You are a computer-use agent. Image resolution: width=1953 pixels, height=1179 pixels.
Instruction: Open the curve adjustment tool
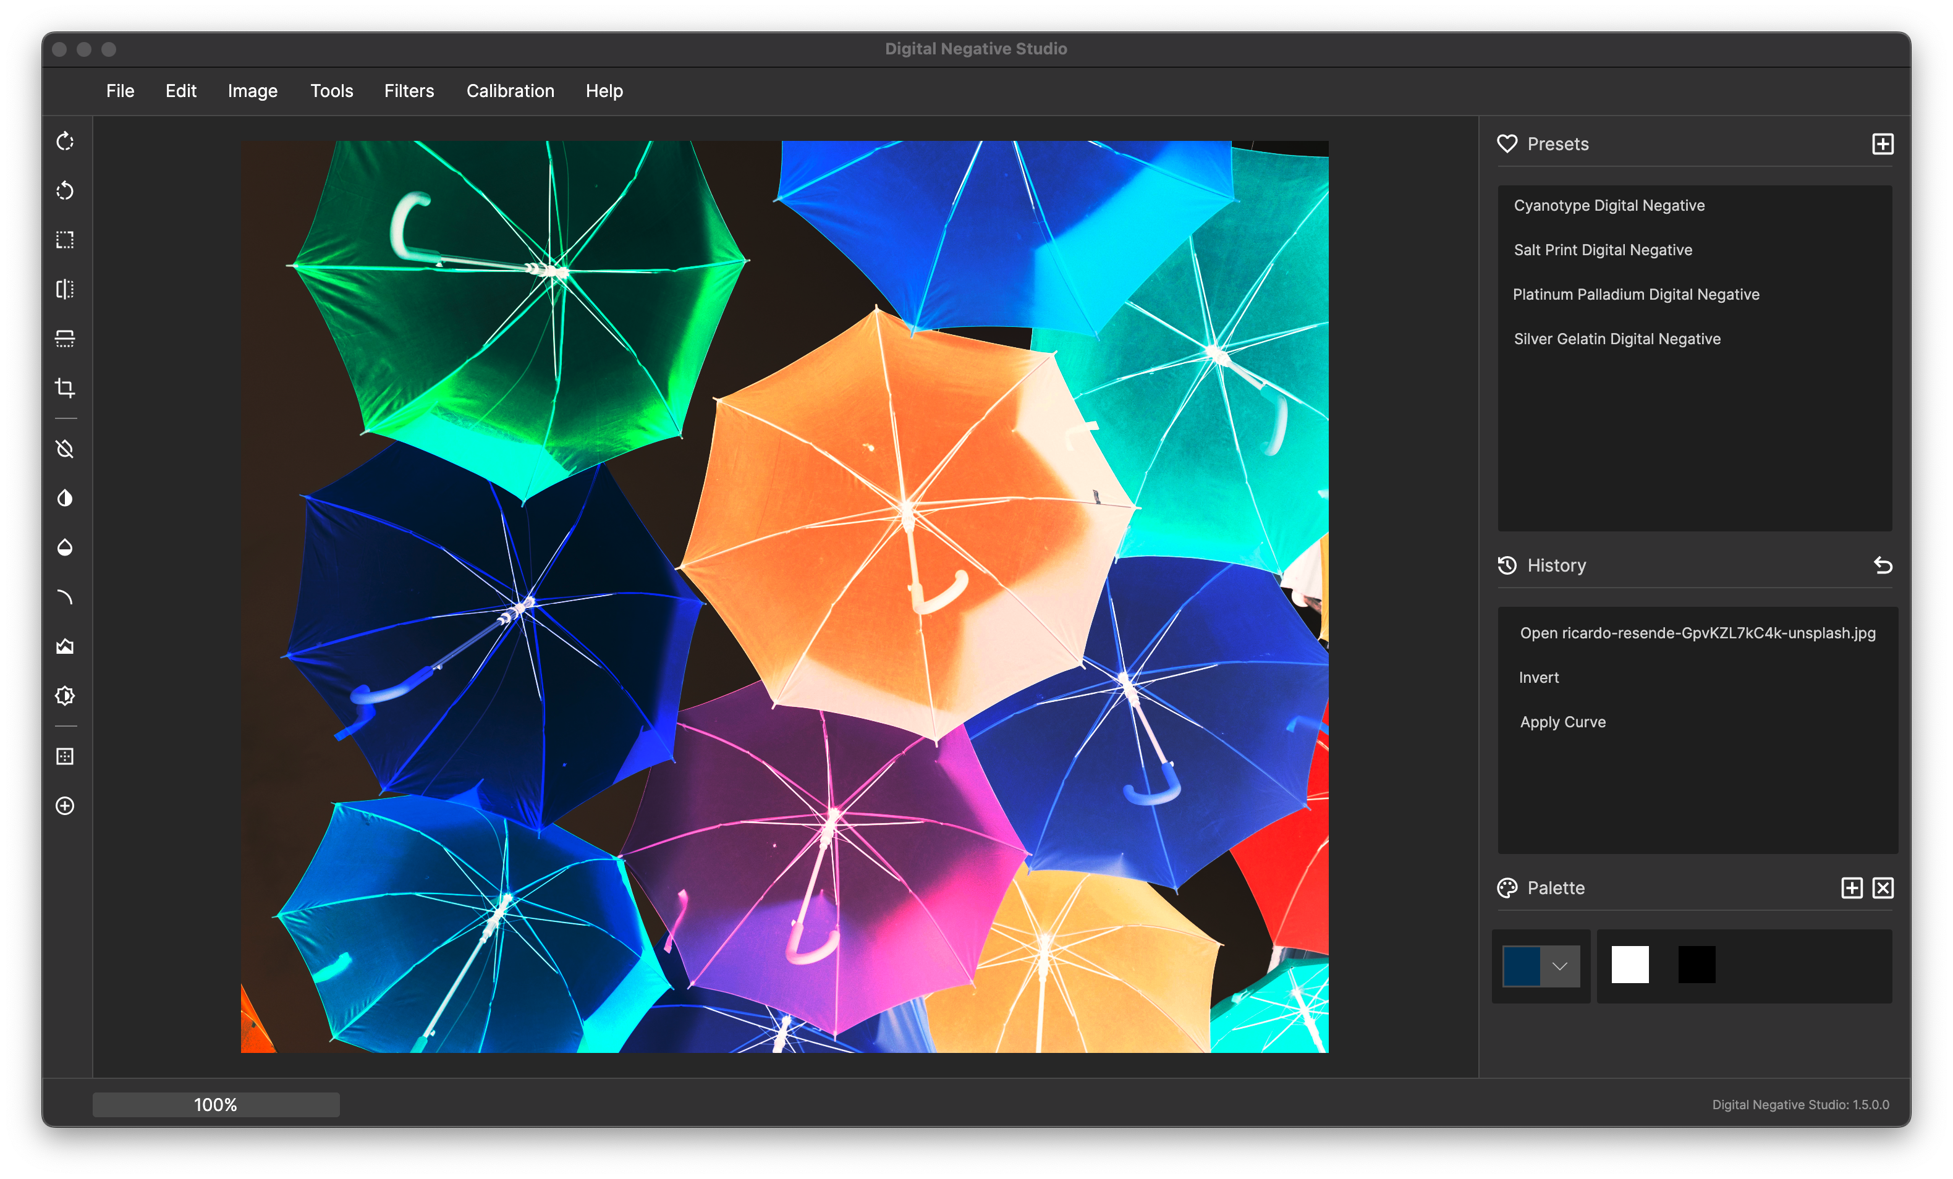(x=65, y=597)
